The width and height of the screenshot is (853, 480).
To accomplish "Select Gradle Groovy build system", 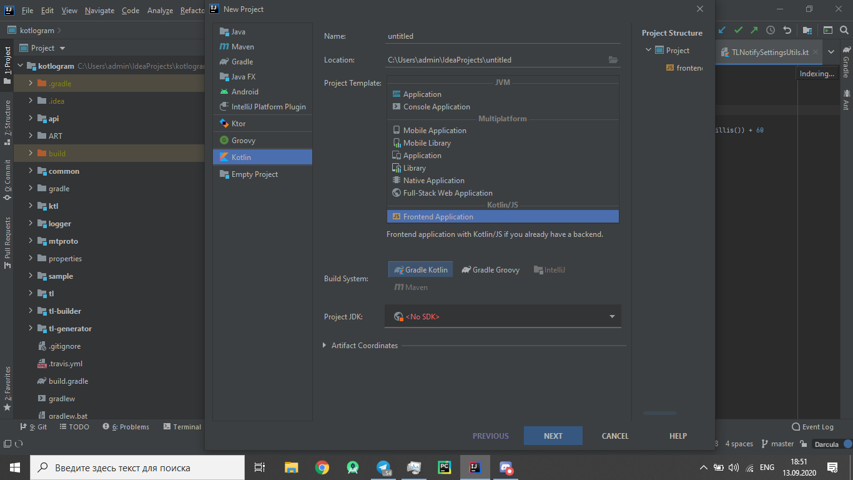I will (491, 270).
